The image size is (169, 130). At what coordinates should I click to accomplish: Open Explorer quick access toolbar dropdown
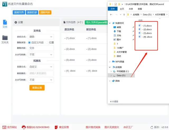(x=122, y=4)
